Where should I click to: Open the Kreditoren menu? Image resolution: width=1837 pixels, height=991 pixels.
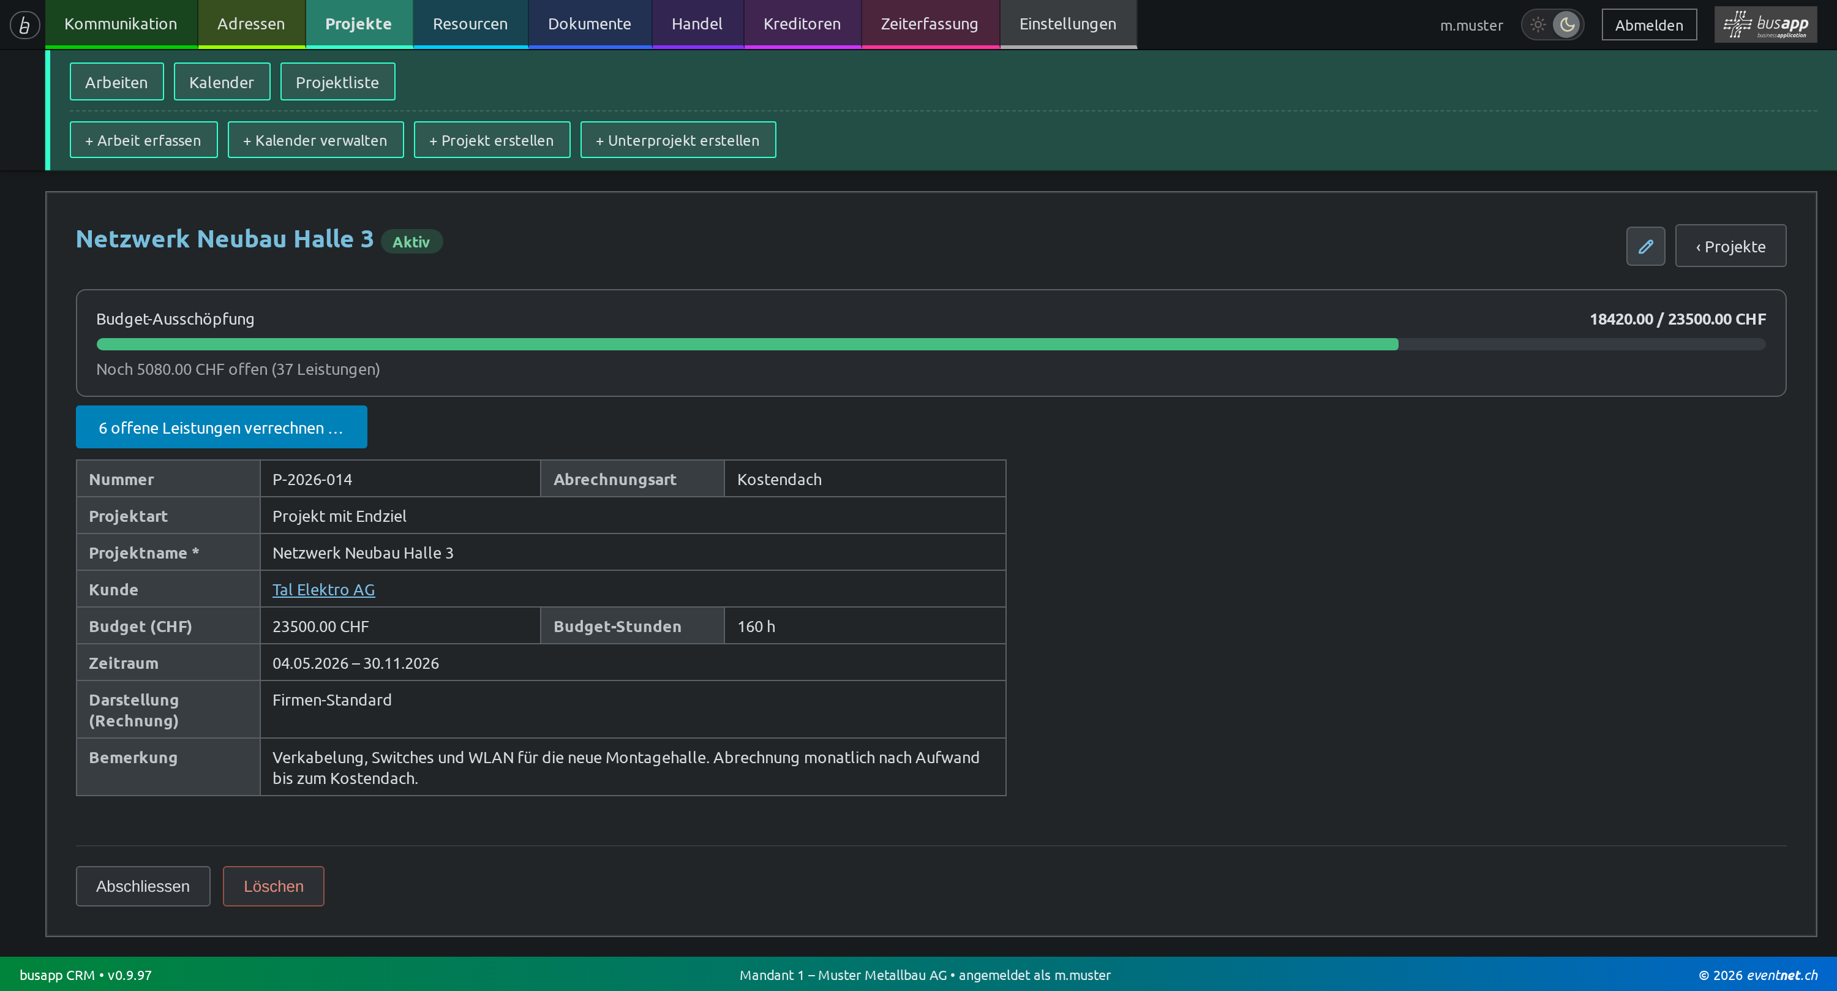802,24
